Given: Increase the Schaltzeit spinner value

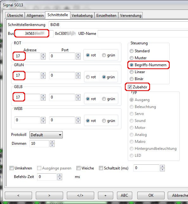Looking at the screenshot, I should [163, 166].
